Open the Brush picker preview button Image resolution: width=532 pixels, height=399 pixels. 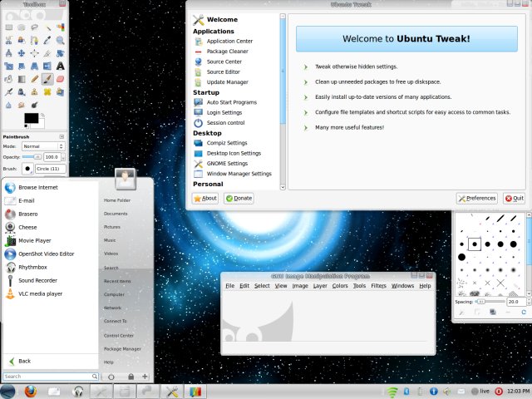point(27,169)
